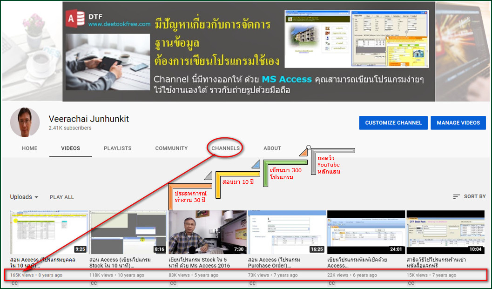The height and width of the screenshot is (289, 492).
Task: Select the Videos tab
Action: click(71, 148)
